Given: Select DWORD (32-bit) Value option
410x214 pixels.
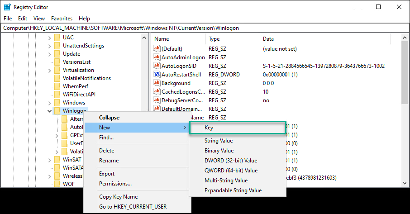Looking at the screenshot, I should (x=230, y=161).
